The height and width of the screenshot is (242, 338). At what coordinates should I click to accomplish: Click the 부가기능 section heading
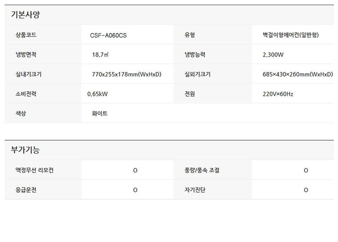[x=25, y=150]
